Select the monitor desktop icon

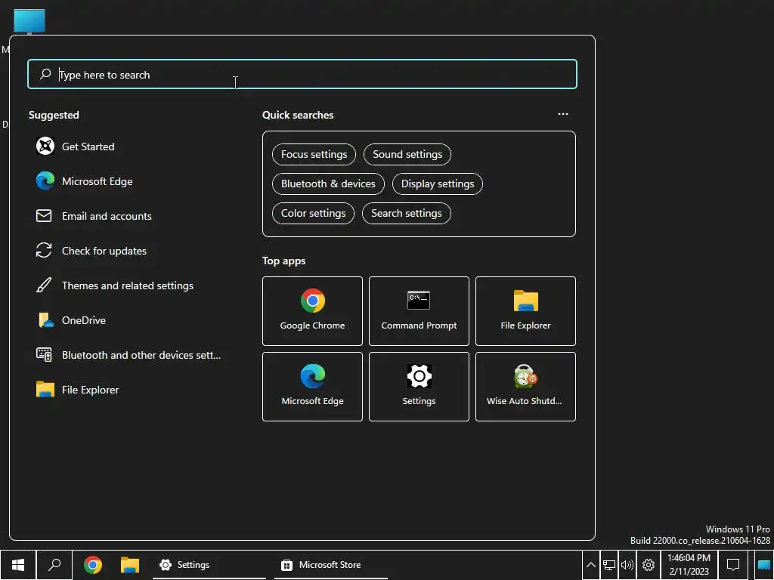pyautogui.click(x=29, y=22)
